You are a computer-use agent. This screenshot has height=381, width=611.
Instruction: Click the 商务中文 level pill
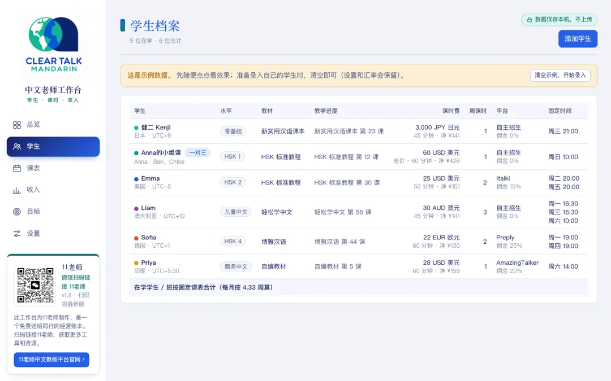[x=236, y=266]
